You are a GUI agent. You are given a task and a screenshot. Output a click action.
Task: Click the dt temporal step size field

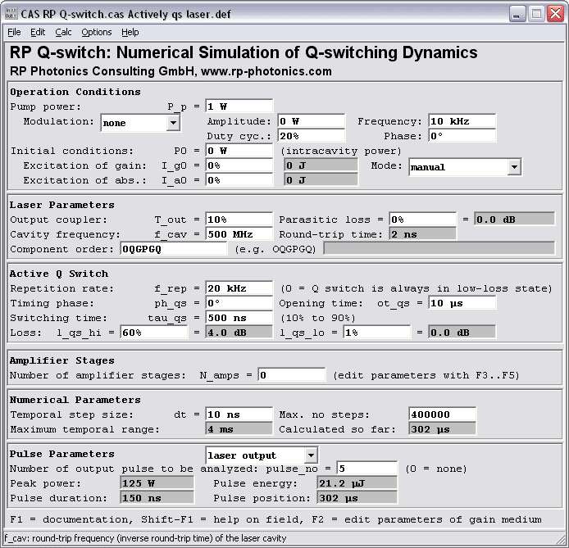239,414
